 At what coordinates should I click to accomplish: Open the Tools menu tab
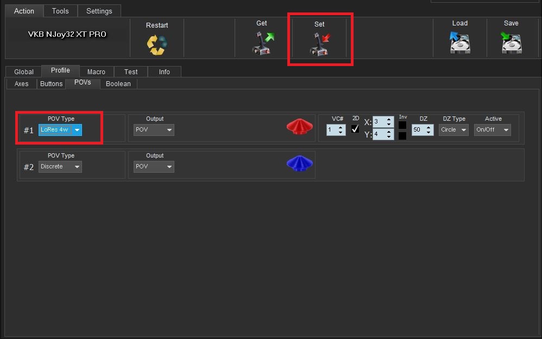coord(60,11)
